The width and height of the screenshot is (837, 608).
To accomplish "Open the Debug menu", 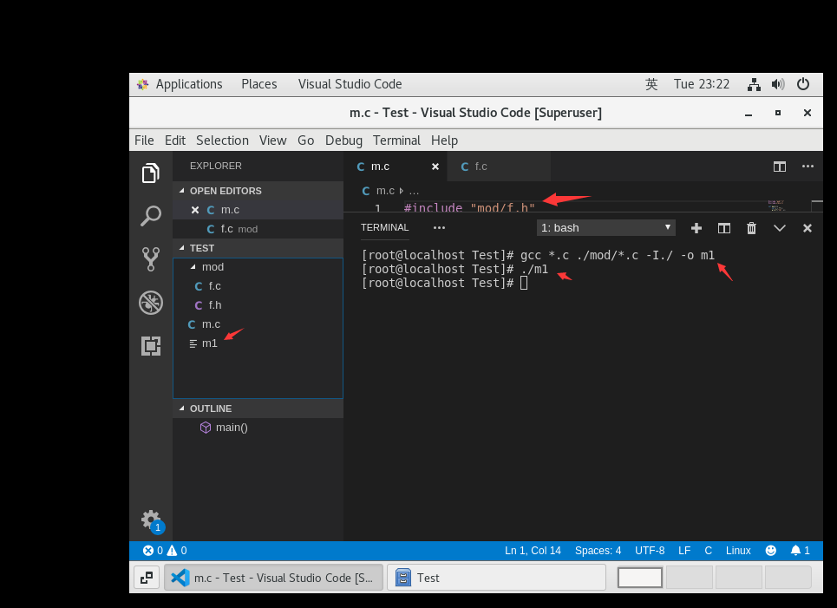I will [x=343, y=140].
